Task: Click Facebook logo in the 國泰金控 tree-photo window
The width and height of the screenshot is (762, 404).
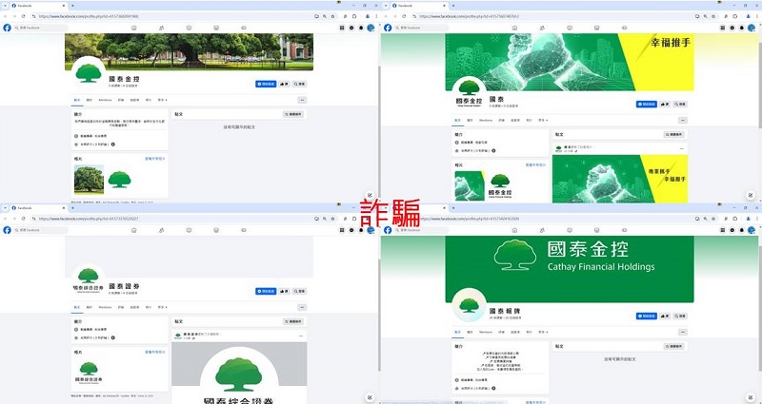Action: [7, 28]
